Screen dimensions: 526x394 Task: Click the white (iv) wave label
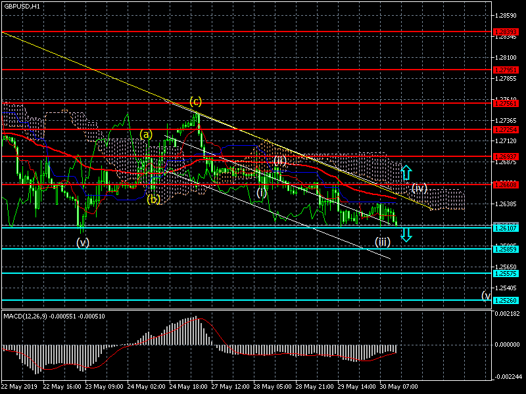tap(419, 188)
